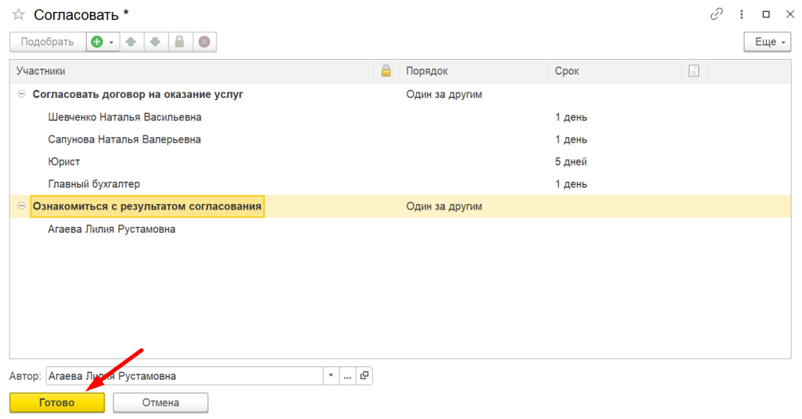Open the three-dots options menu

coord(741,14)
